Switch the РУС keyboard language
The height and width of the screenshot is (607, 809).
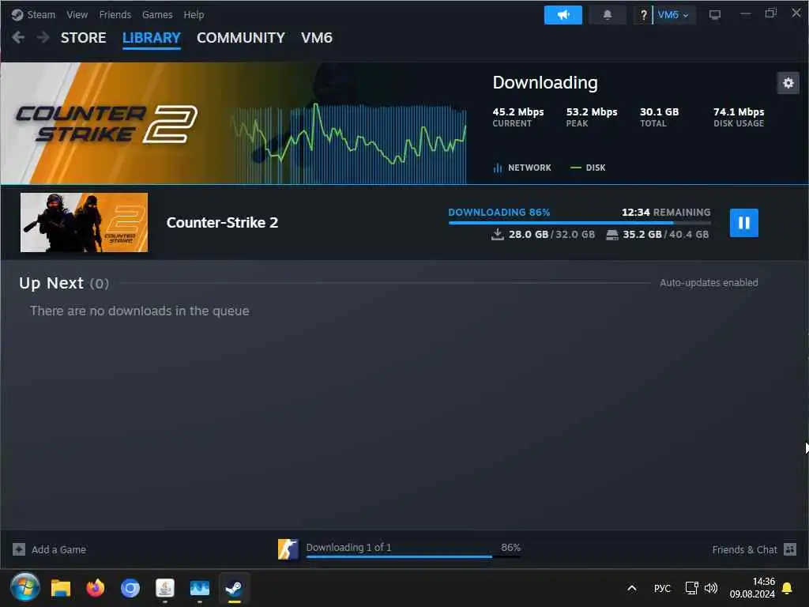[x=662, y=588]
